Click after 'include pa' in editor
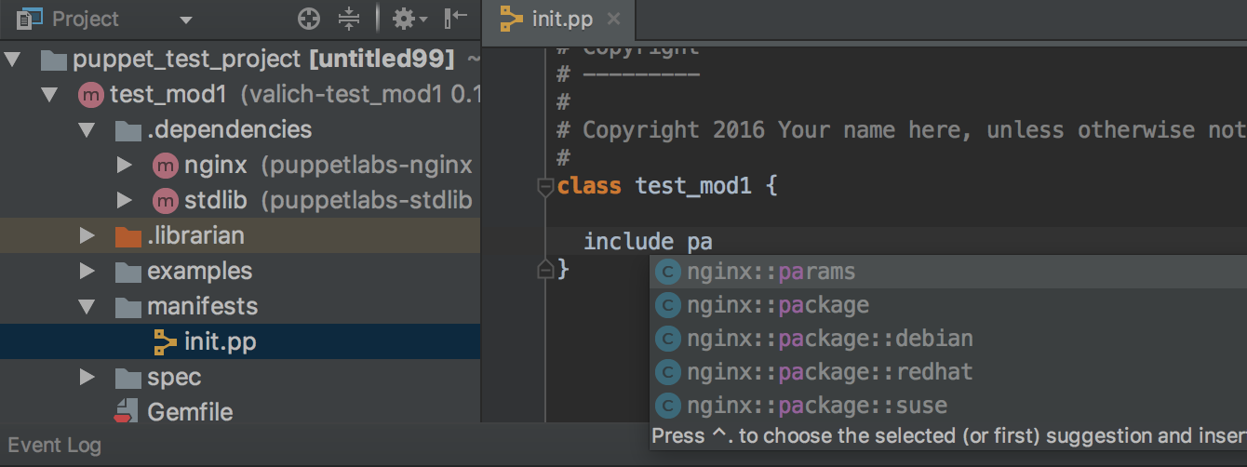Screen dimensions: 1247x467 pos(714,243)
